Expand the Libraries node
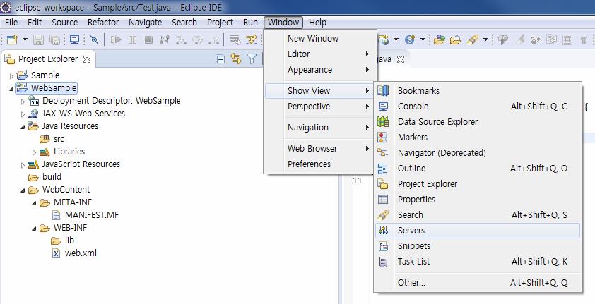 coord(34,152)
